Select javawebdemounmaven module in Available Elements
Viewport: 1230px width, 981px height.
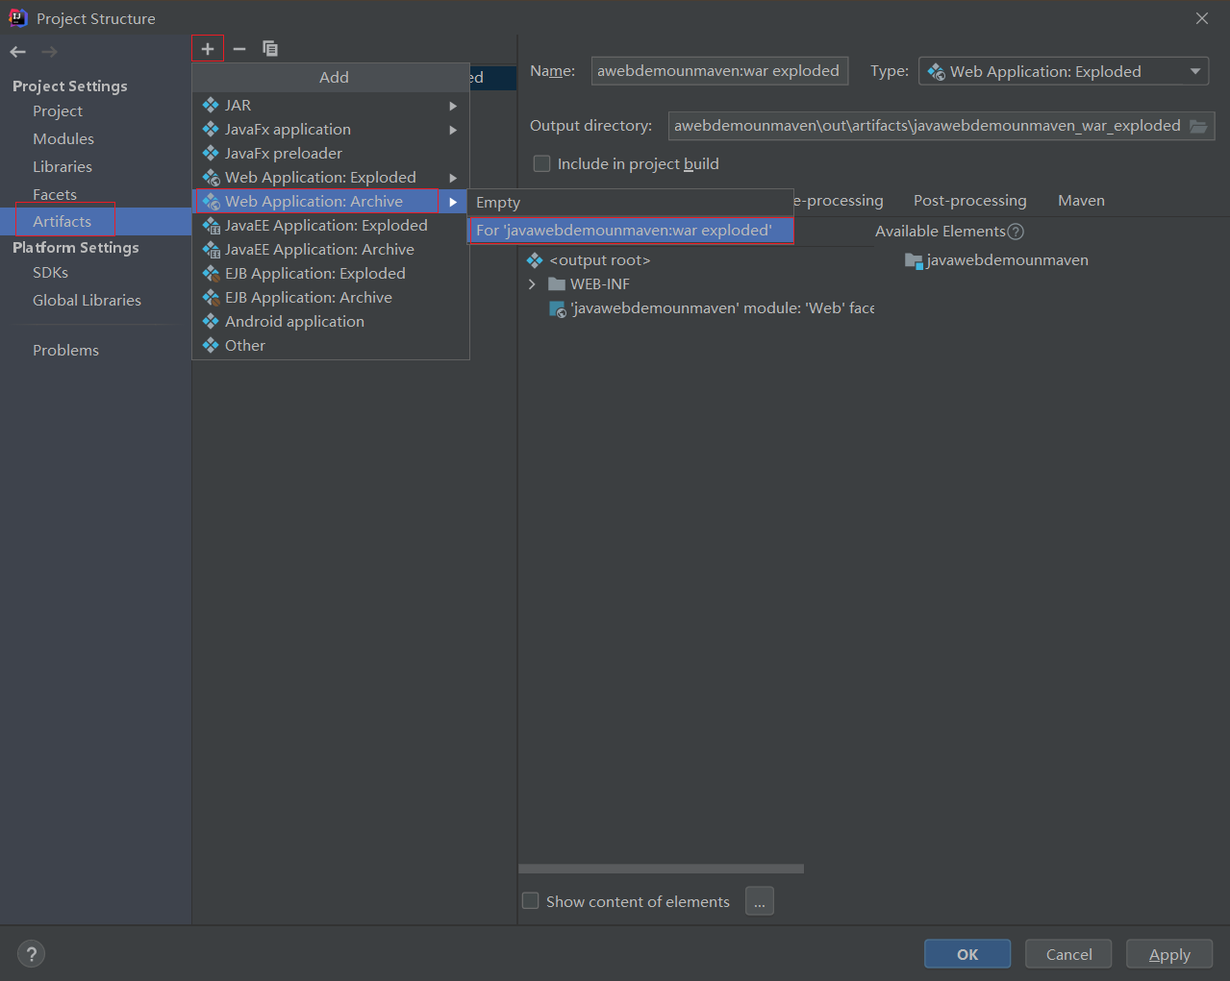(1006, 260)
